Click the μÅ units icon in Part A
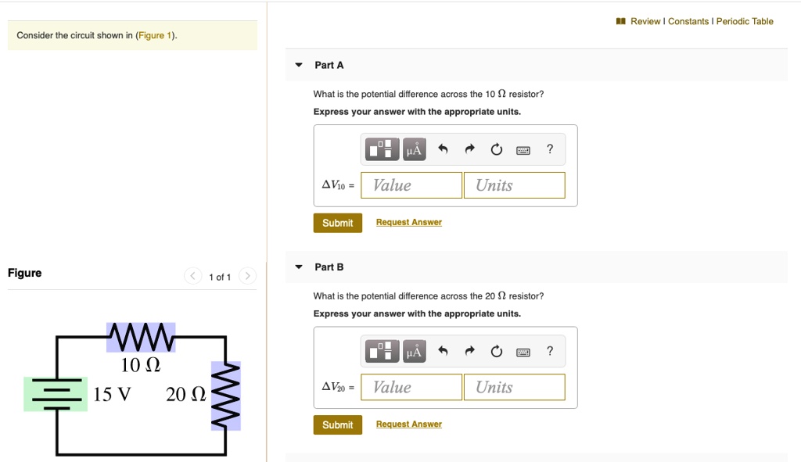The image size is (801, 462). pos(413,149)
